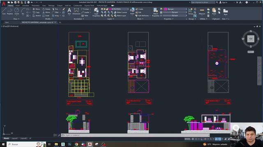263x147 pixels.
Task: Click the Group tool
Action: tap(190, 11)
